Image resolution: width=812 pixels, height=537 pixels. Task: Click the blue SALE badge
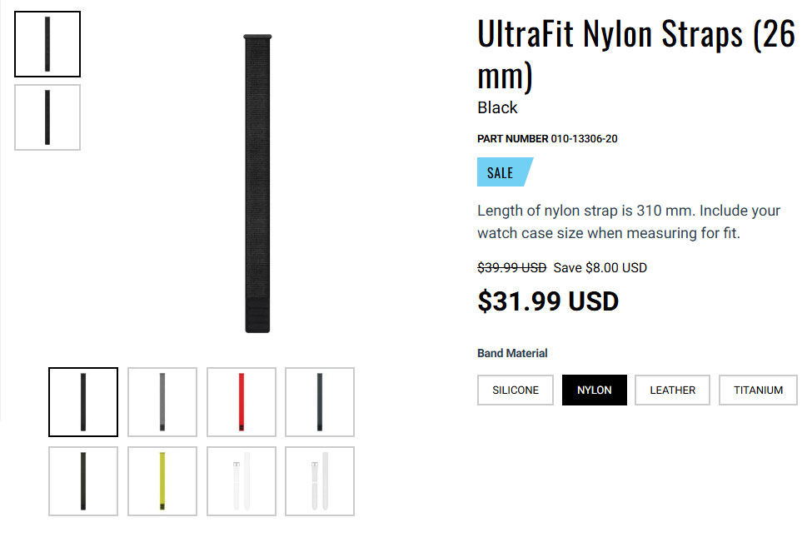pos(502,172)
